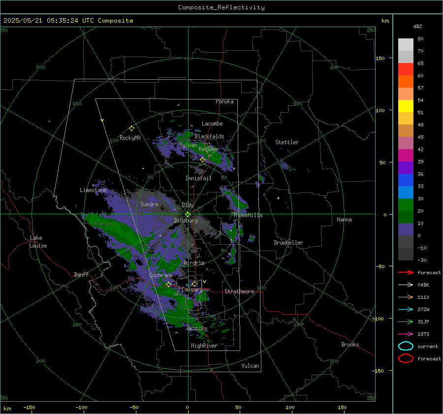Click the Banff label

(x=81, y=274)
